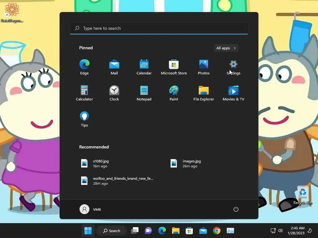318x238 pixels.
Task: Open File Explorer from the taskbar
Action: coord(176,231)
